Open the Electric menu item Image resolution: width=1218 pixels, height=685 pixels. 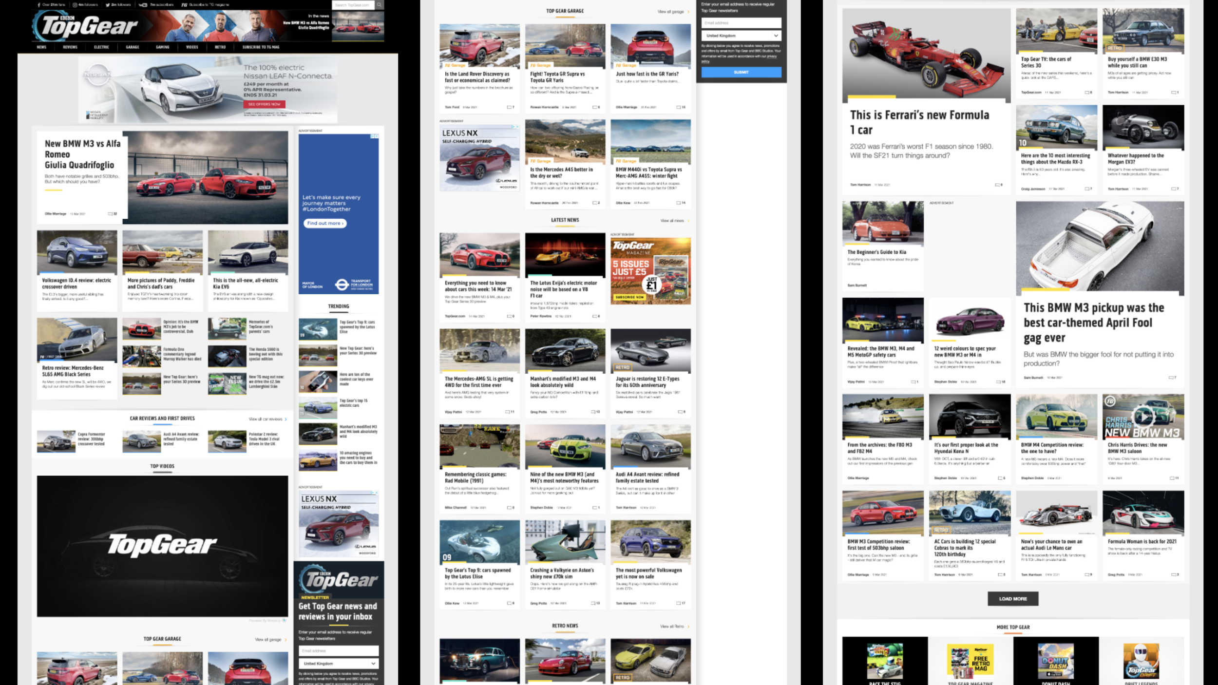click(101, 47)
